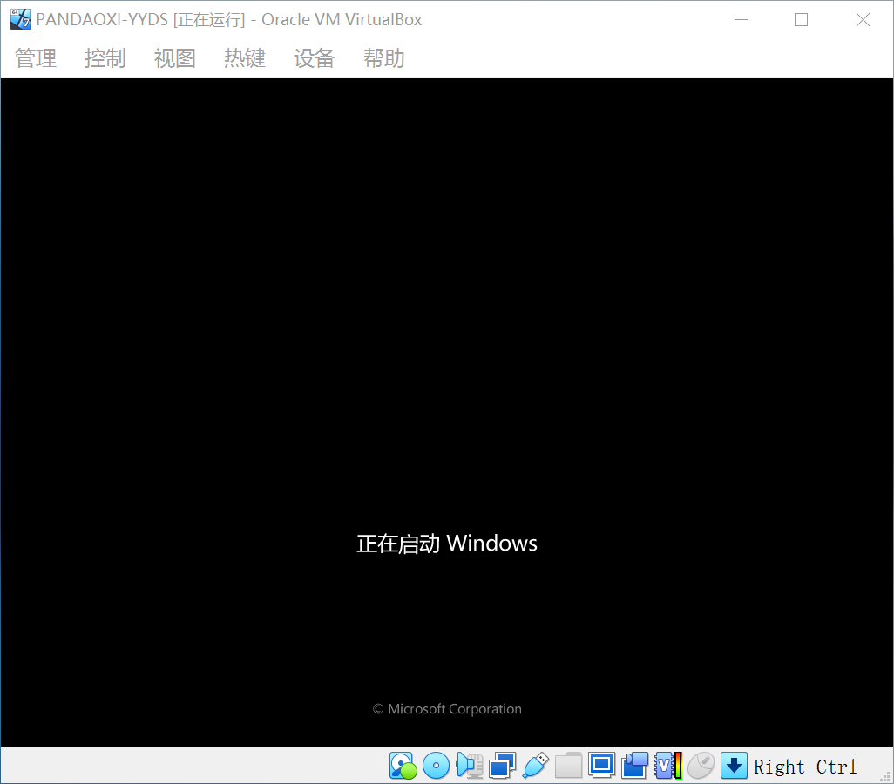Click the display monitor icon
This screenshot has height=784, width=894.
(x=601, y=765)
